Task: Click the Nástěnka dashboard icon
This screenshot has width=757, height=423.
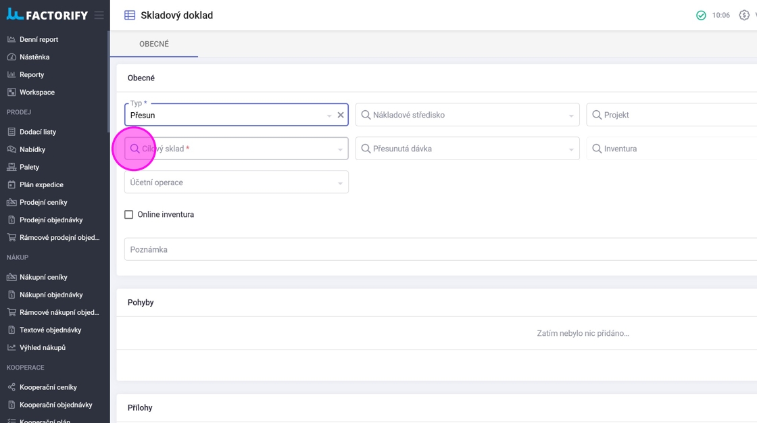Action: coord(11,57)
